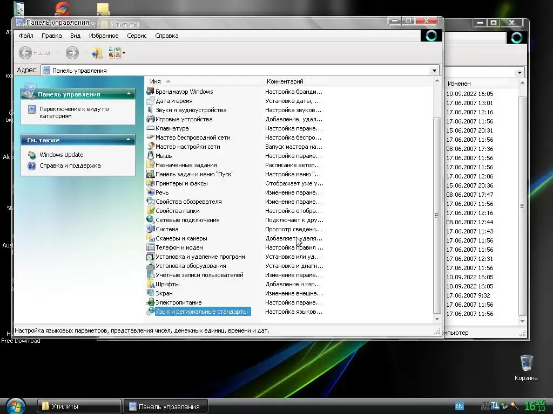
Task: Open Учетные записи пользователей icon
Action: pos(150,274)
